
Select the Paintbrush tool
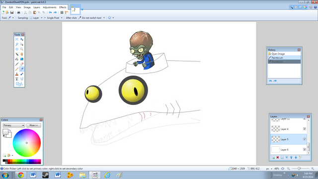[x=17, y=64]
